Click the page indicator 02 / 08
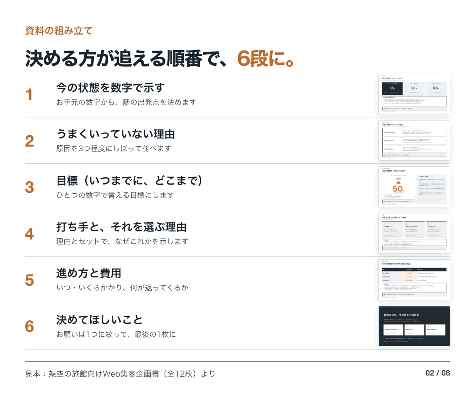The height and width of the screenshot is (395, 475). point(438,373)
